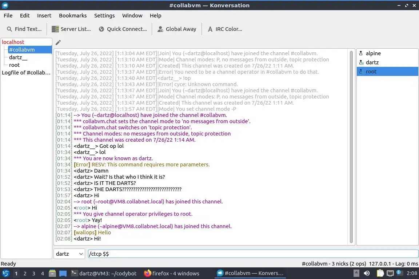Click the Konversation notification tray icon
The image size is (419, 279).
pos(399,272)
